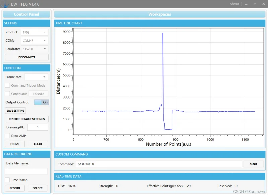Toggle the Output Control switch
This screenshot has width=268, height=195.
coord(41,102)
